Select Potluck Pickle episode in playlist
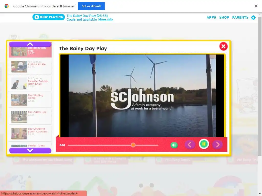Image resolution: width=262 pixels, height=196 pixels. (x=30, y=66)
